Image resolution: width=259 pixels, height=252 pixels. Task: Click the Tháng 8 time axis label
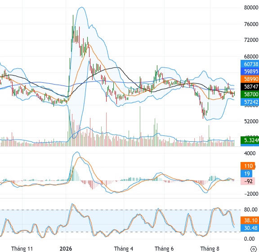coord(210,249)
